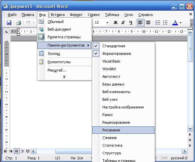Click the vertical scrollbar down arrow
The image size is (195, 162).
(x=190, y=129)
